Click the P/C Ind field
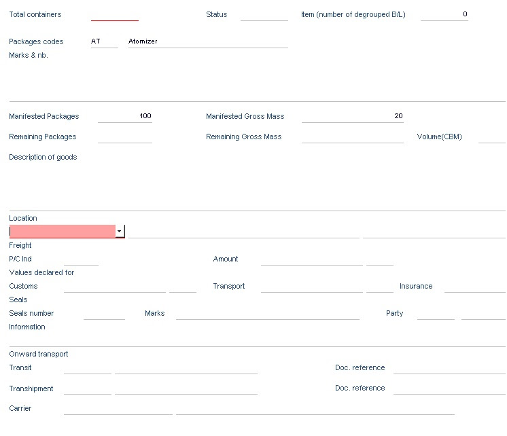Viewport: 507px width, 436px height. pyautogui.click(x=81, y=259)
